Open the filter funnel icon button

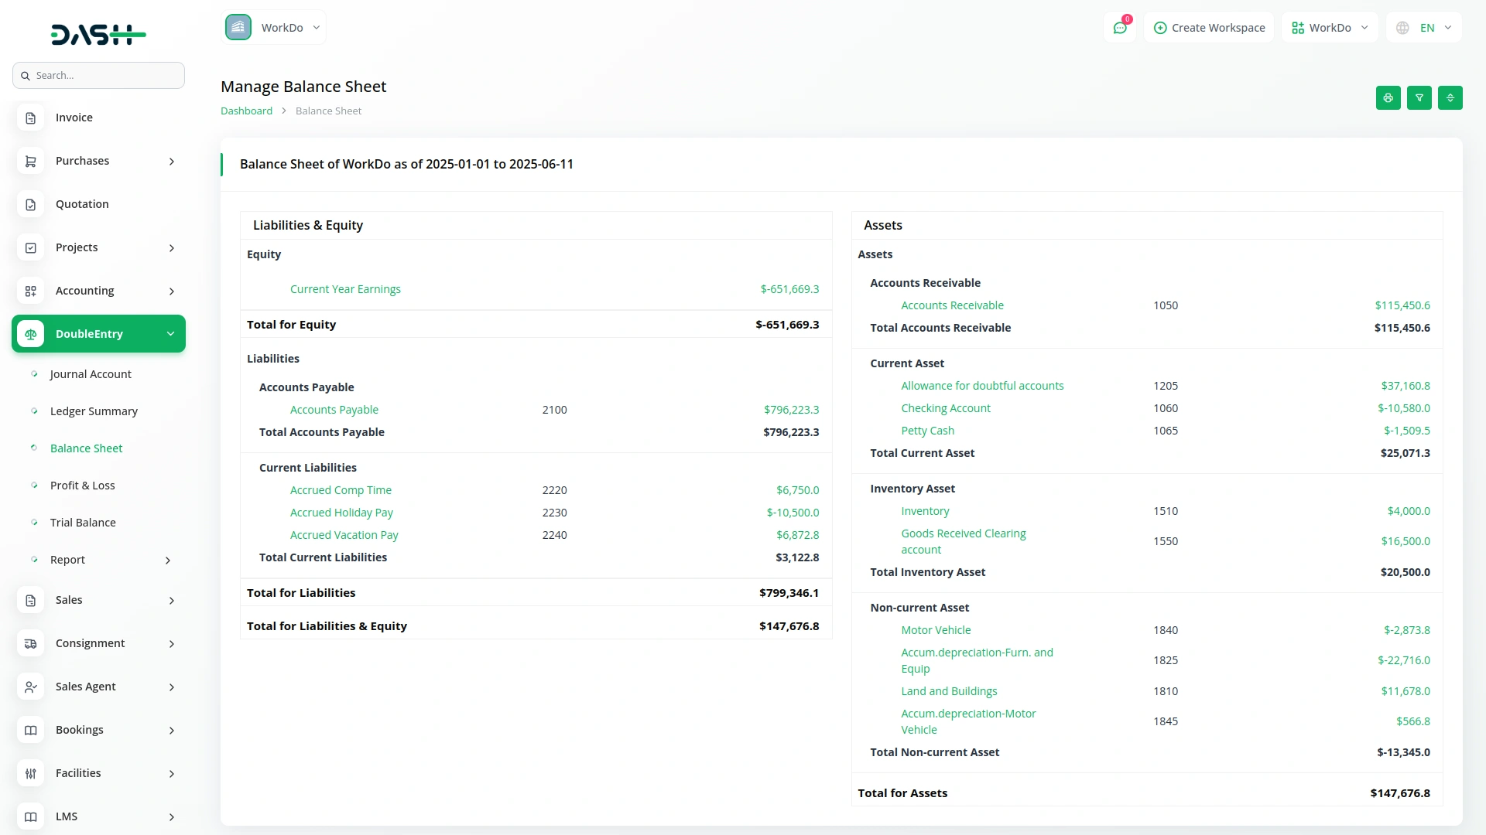tap(1419, 98)
